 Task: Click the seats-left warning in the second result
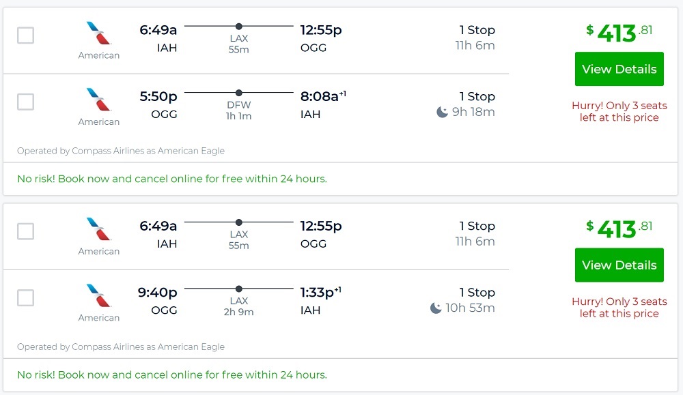click(x=619, y=308)
